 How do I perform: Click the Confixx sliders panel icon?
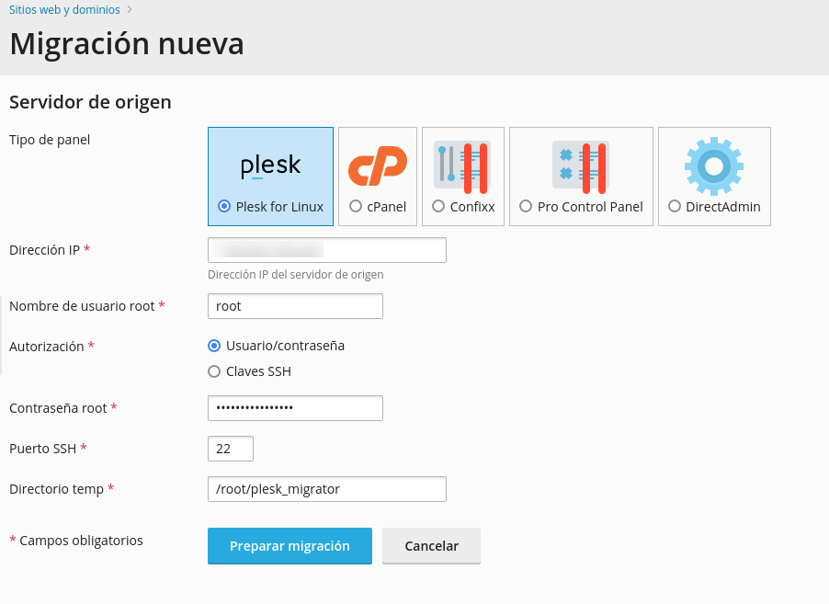462,167
